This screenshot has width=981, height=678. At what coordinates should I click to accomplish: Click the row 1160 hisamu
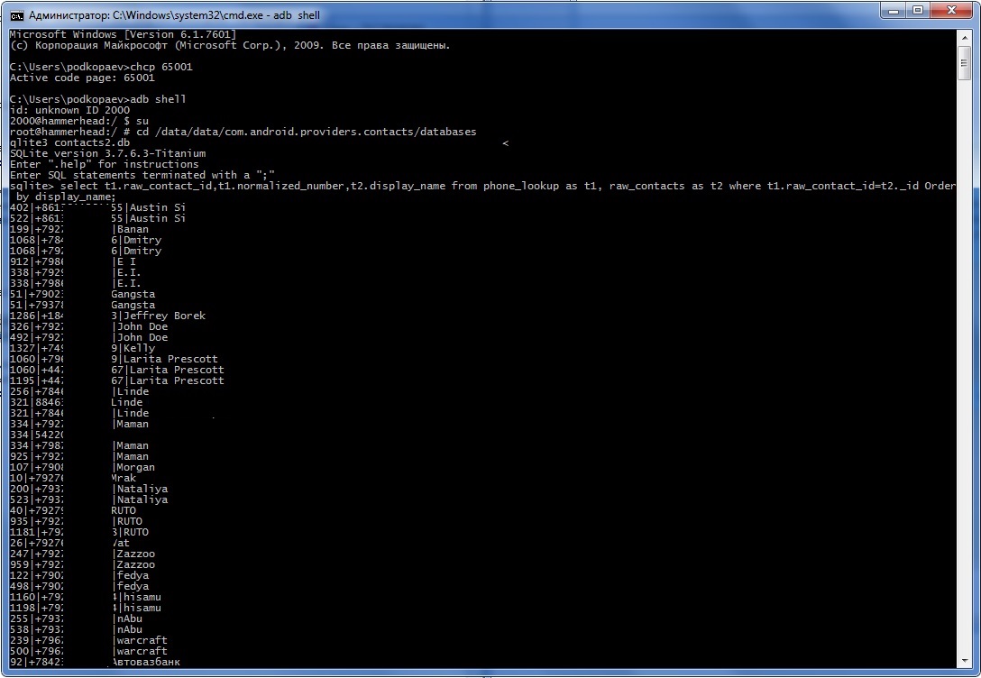[86, 598]
